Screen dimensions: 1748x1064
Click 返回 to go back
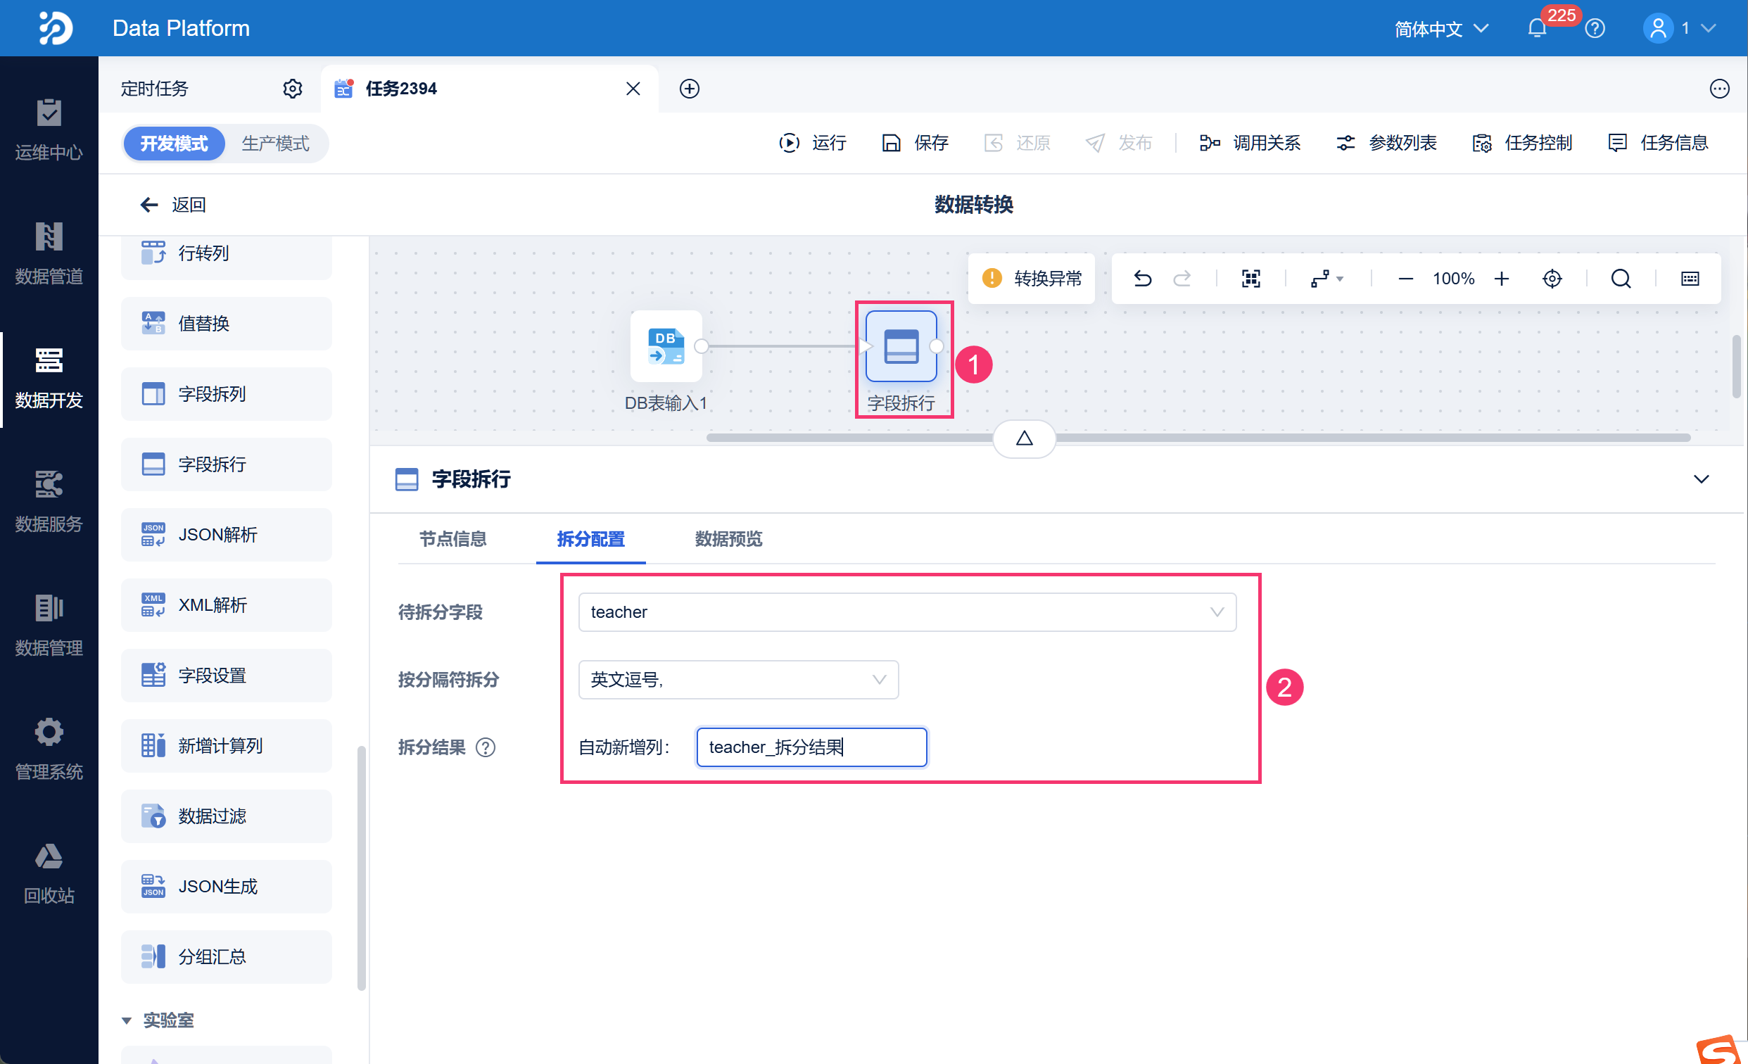[174, 205]
